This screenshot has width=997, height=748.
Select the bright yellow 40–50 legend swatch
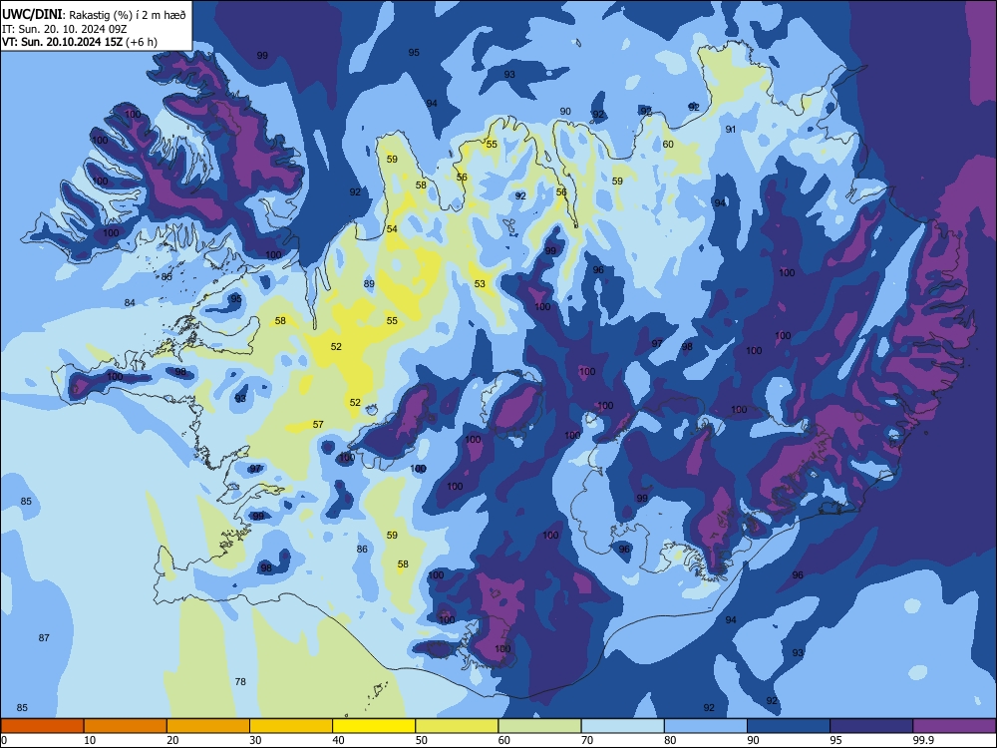pos(374,726)
